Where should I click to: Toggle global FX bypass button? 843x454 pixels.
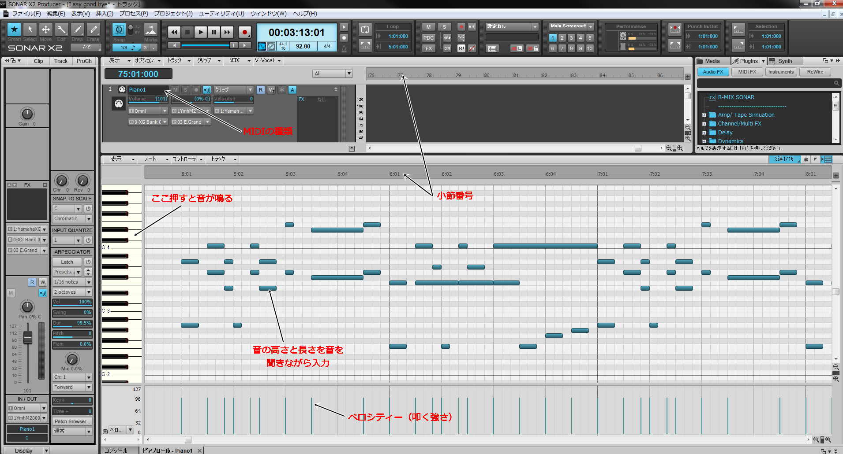tap(428, 48)
